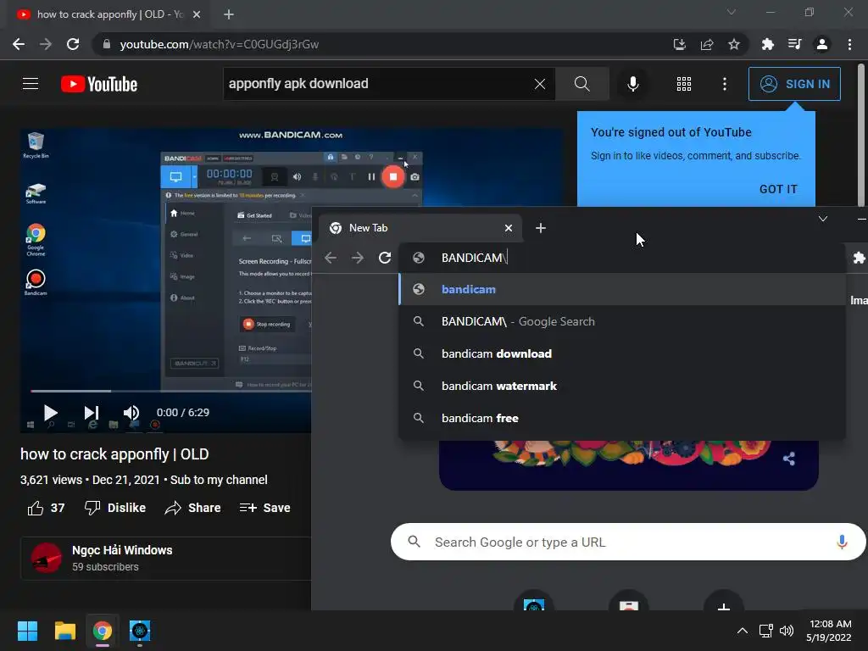Switch to Chrome on the taskbar
868x651 pixels.
click(103, 631)
